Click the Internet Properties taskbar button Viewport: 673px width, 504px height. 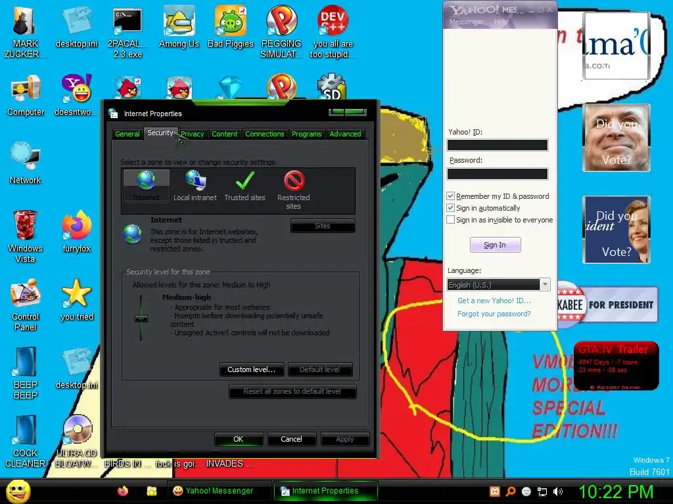pos(326,491)
